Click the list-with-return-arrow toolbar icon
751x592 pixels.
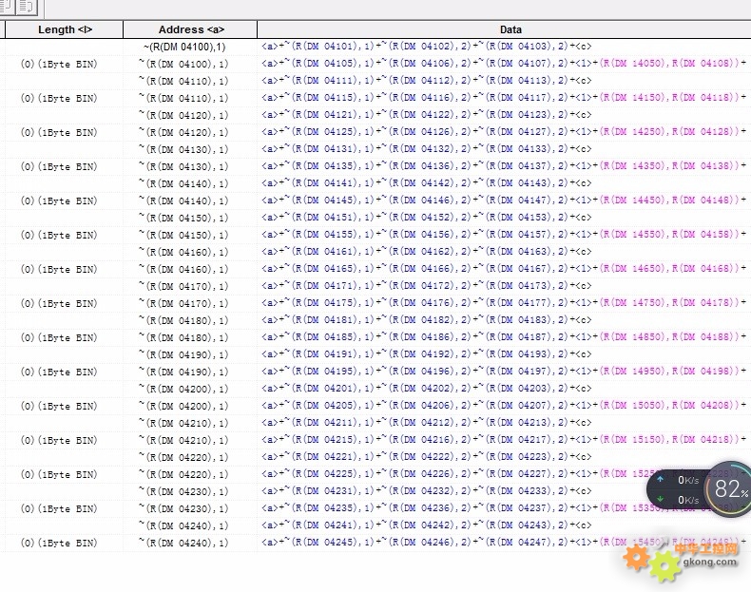[28, 7]
